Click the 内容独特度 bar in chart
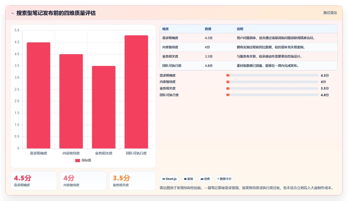 71,101
